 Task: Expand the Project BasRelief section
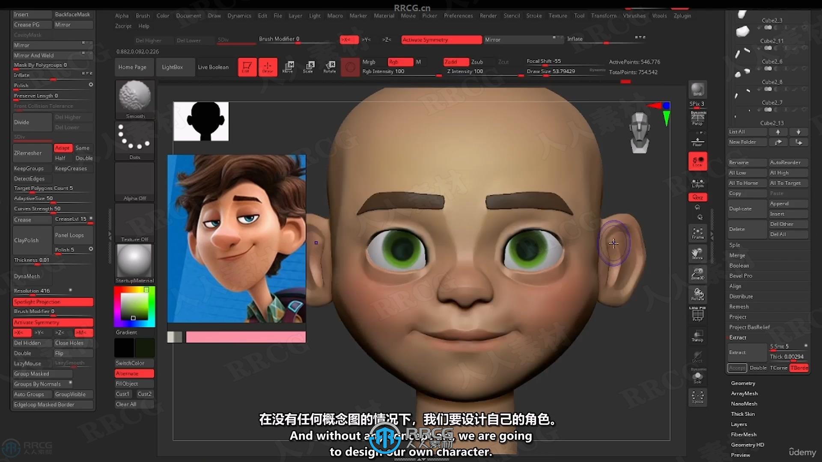pos(749,327)
